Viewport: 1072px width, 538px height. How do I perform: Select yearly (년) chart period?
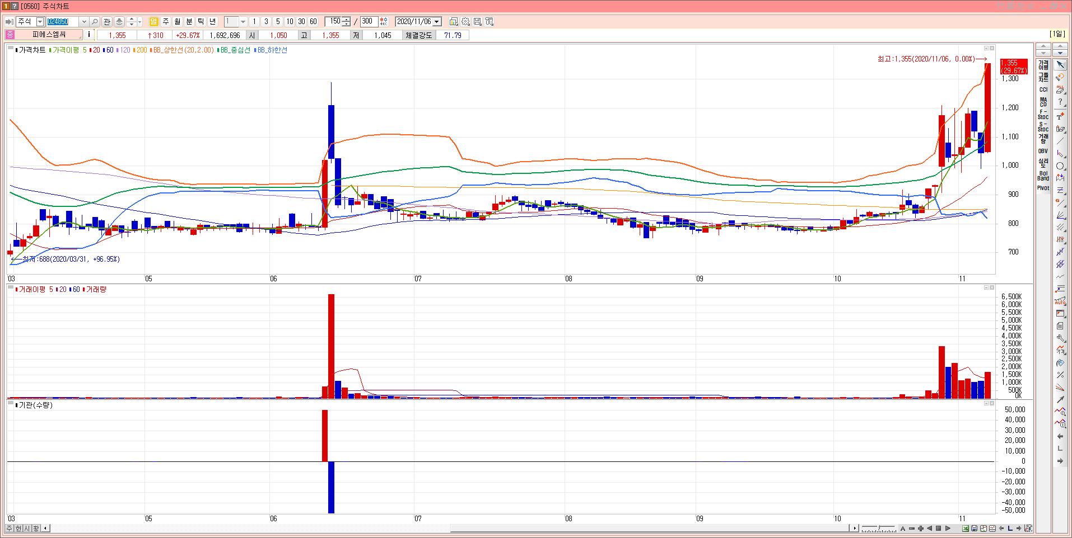(212, 21)
